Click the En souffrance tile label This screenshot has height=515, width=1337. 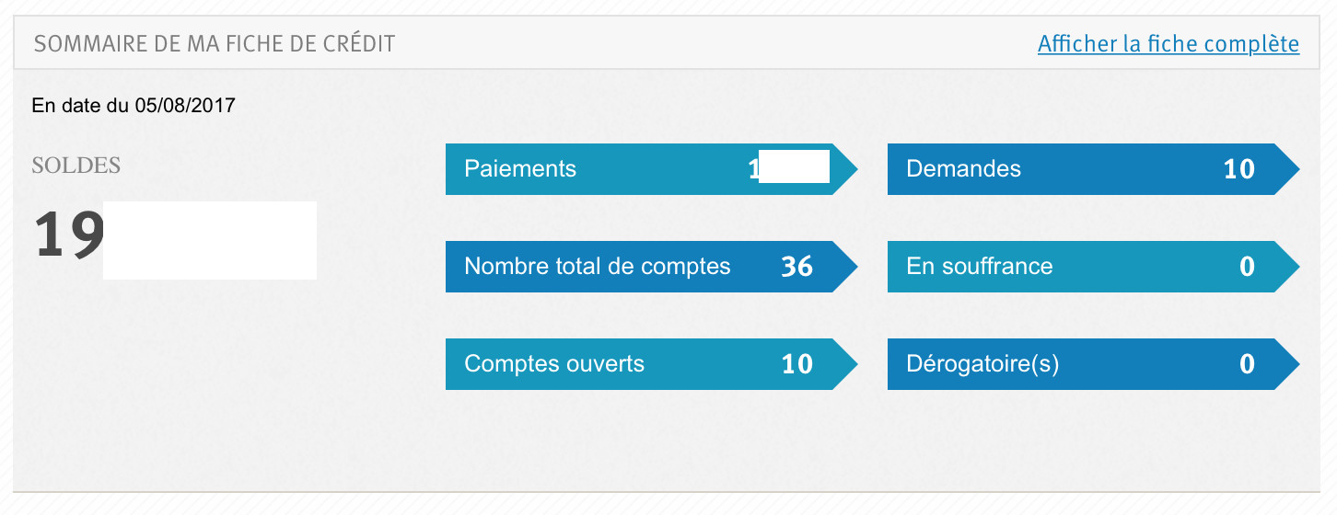point(979,267)
